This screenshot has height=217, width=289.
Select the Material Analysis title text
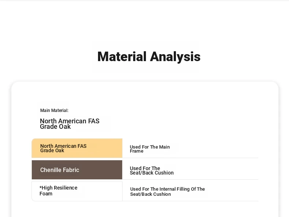(x=149, y=57)
